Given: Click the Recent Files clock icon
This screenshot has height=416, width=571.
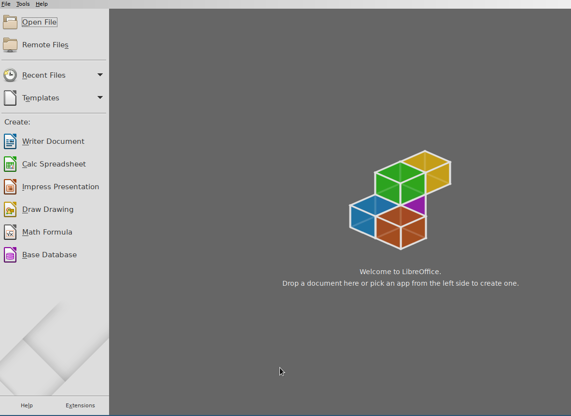Looking at the screenshot, I should 10,75.
